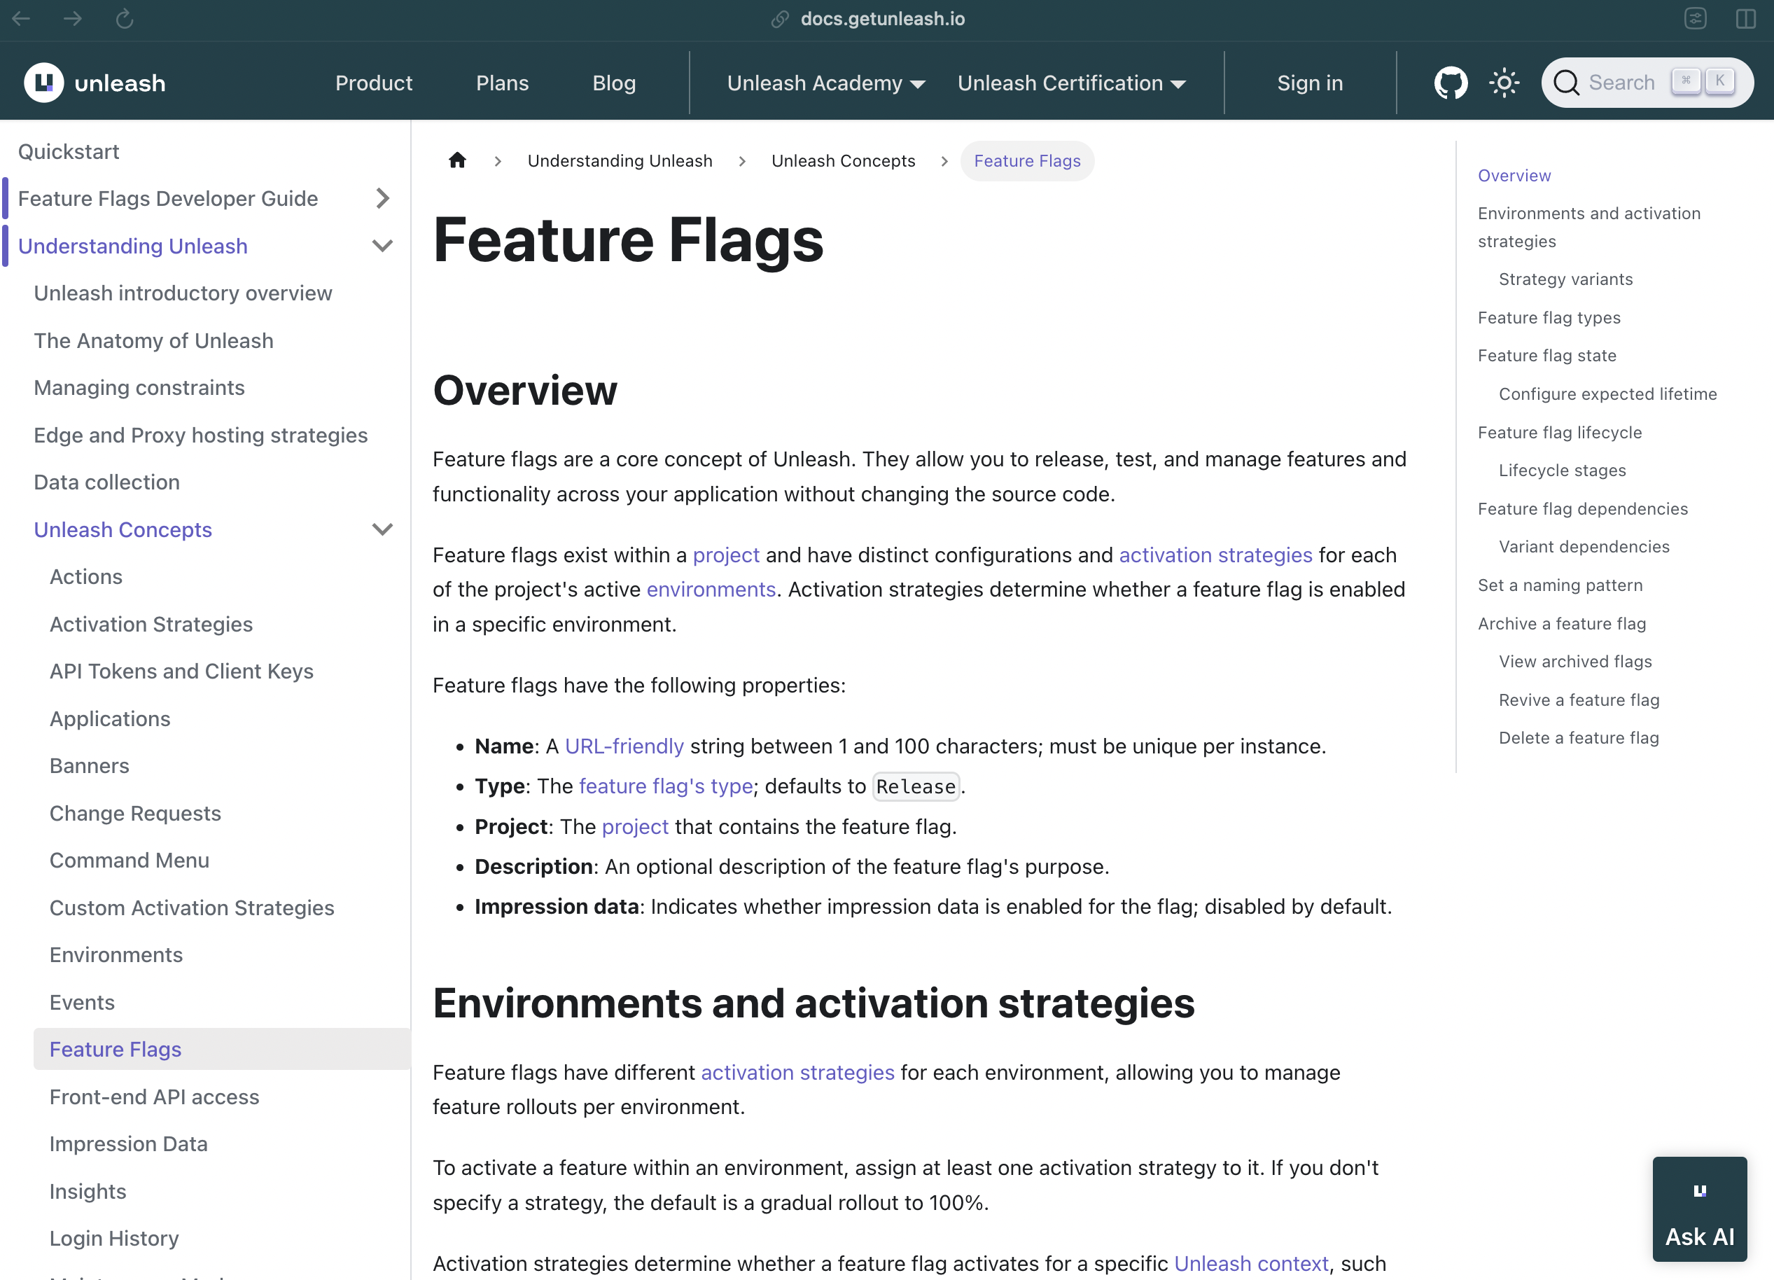Collapse the Understanding Unleash section
This screenshot has height=1280, width=1774.
[x=382, y=246]
